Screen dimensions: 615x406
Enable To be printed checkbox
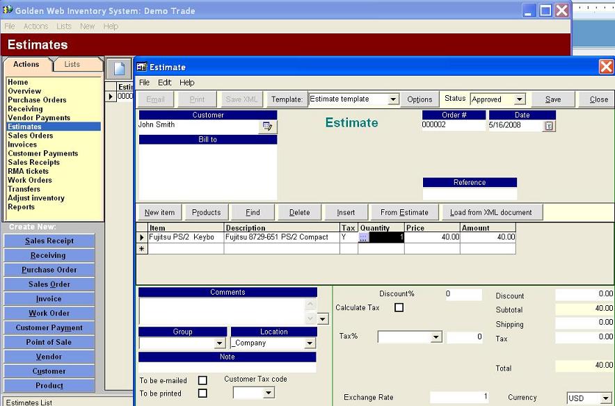tap(202, 393)
